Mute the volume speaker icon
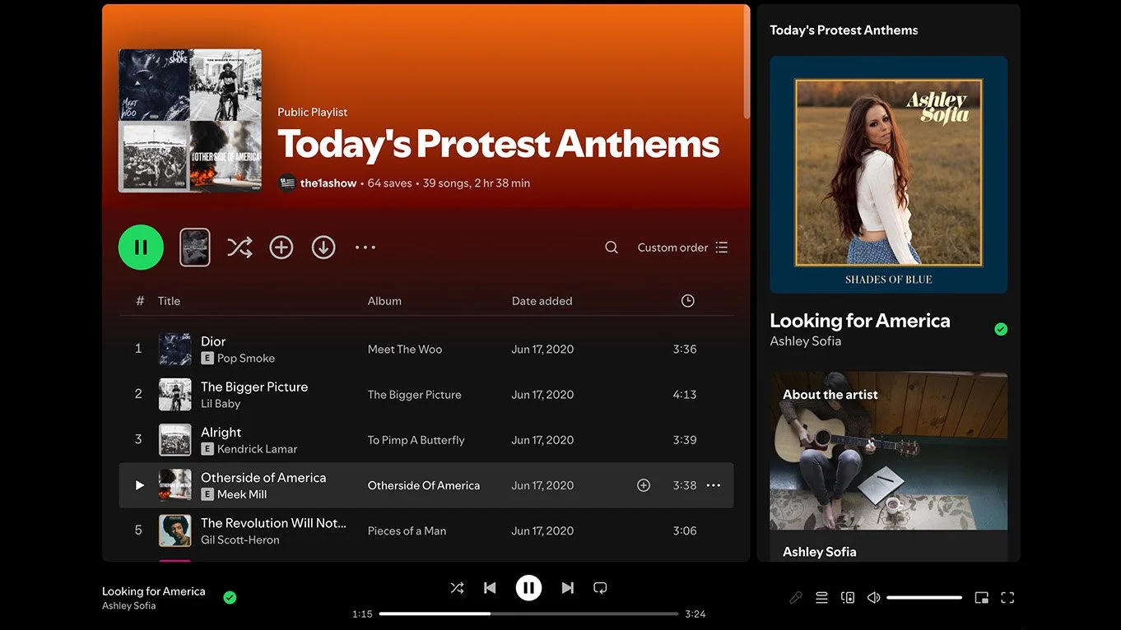 tap(874, 598)
